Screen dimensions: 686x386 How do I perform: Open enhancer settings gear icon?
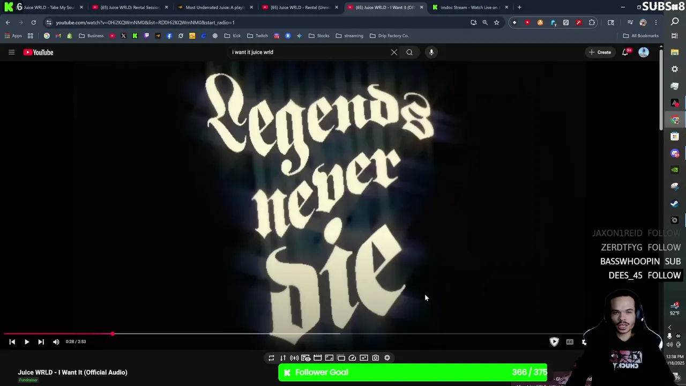[x=387, y=358]
